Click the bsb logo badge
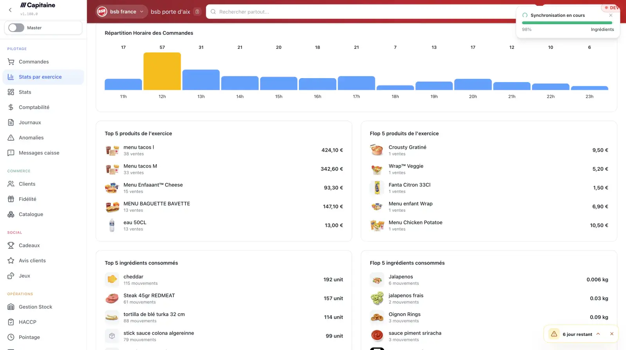 [x=102, y=12]
